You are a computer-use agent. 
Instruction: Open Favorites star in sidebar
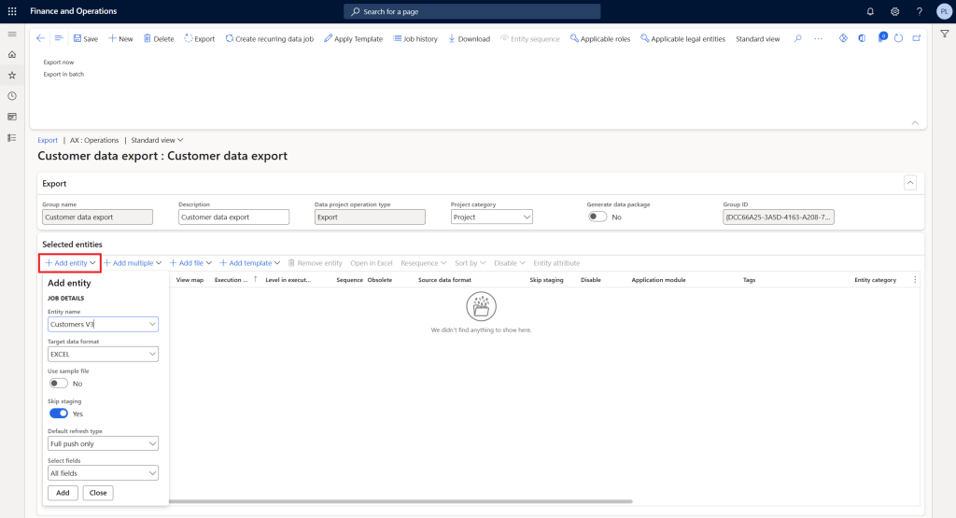coord(12,76)
